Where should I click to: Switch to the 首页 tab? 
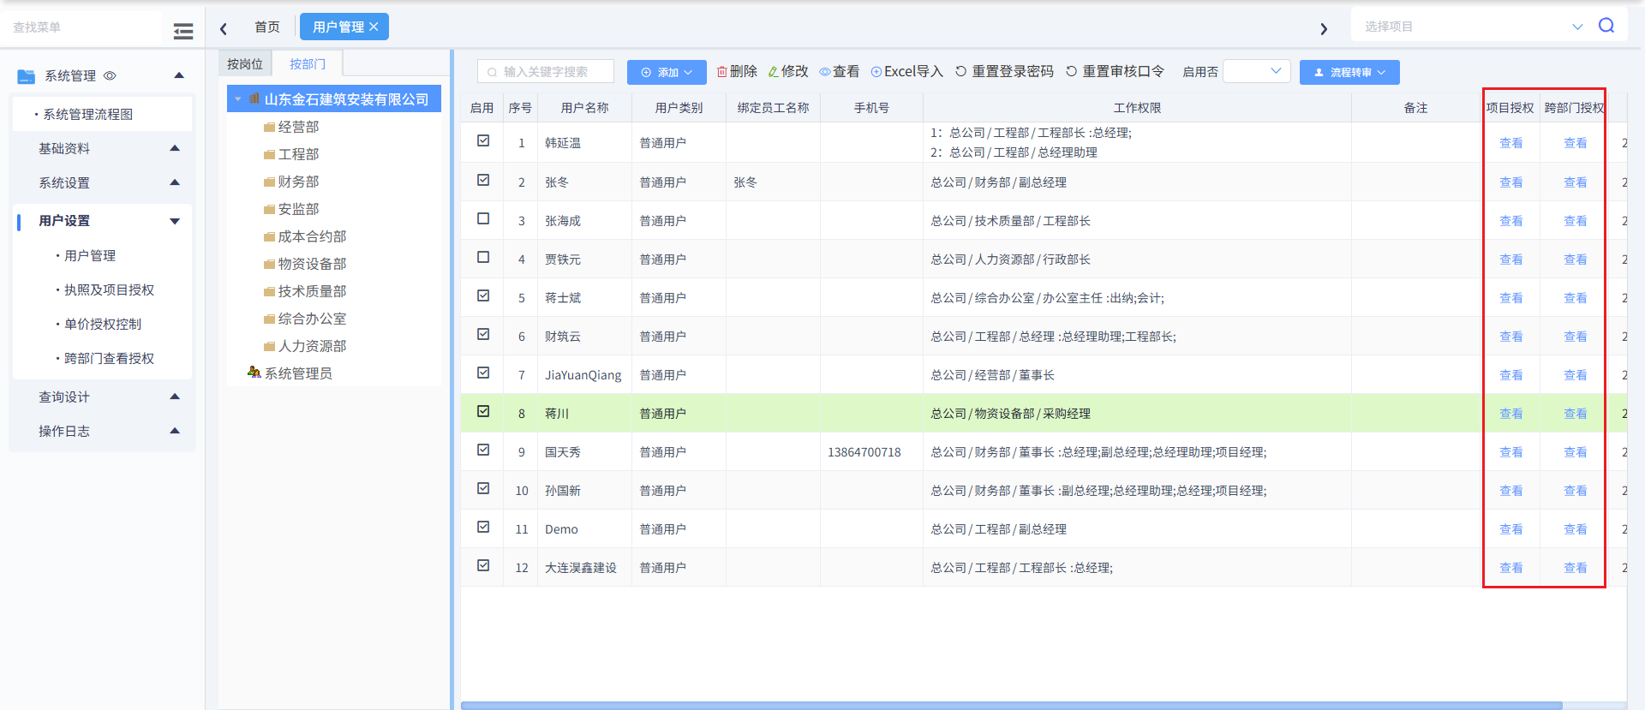point(267,27)
